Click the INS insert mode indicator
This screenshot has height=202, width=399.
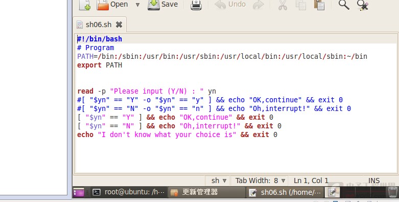pyautogui.click(x=374, y=181)
